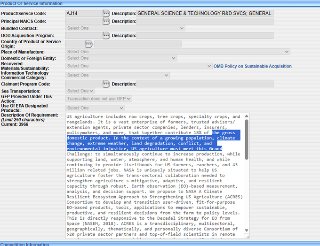Expand the Place of Manufacture dropdown
This screenshot has height=246, width=320.
pyautogui.click(x=178, y=52)
